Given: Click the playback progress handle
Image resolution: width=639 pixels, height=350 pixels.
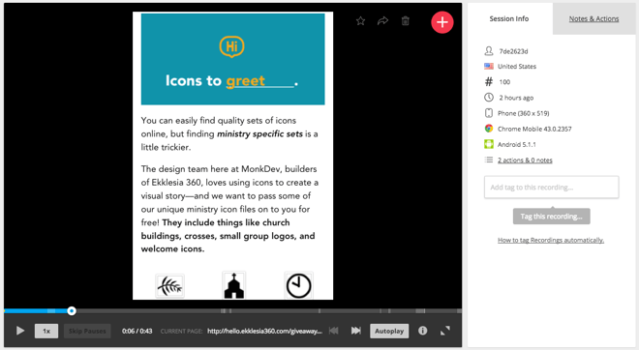Looking at the screenshot, I should tap(72, 311).
